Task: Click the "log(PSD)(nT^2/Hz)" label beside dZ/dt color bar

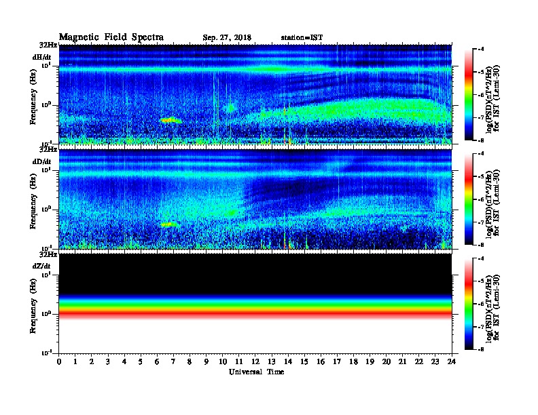Action: pos(489,309)
